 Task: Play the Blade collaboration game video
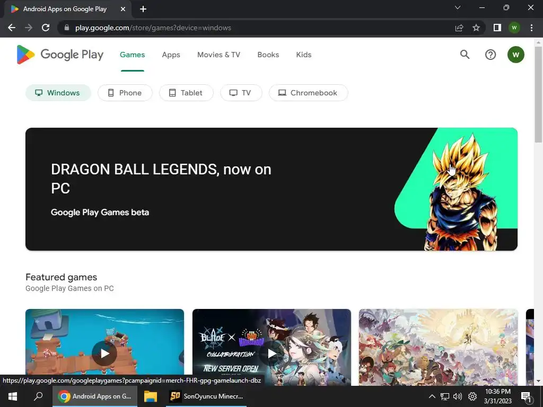(x=271, y=353)
